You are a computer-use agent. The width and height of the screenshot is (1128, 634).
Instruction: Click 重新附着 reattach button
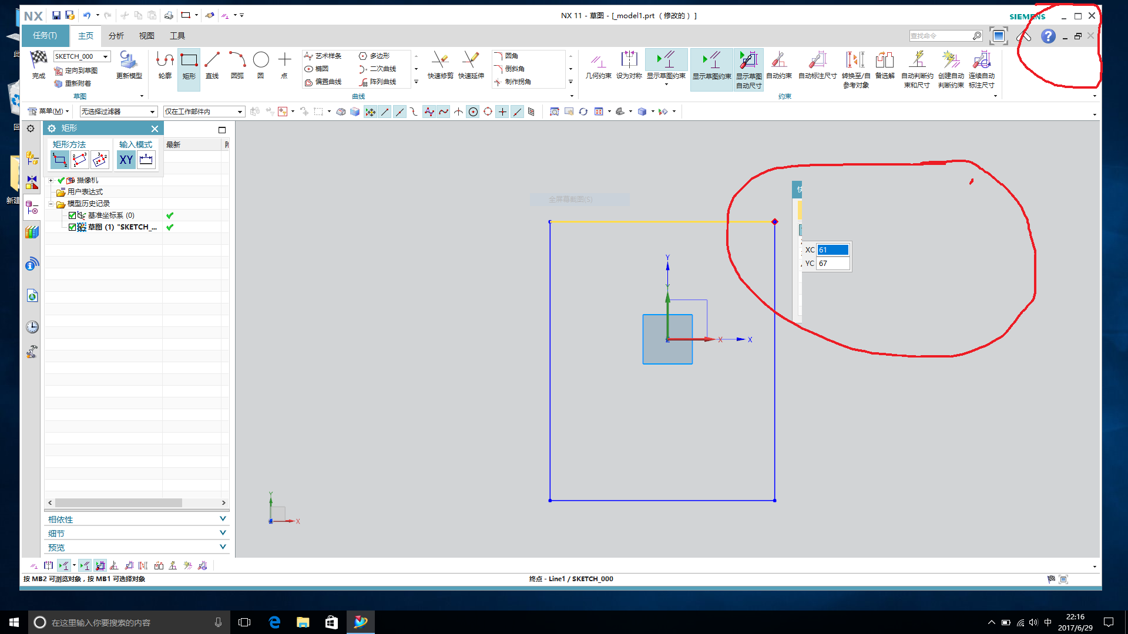73,83
